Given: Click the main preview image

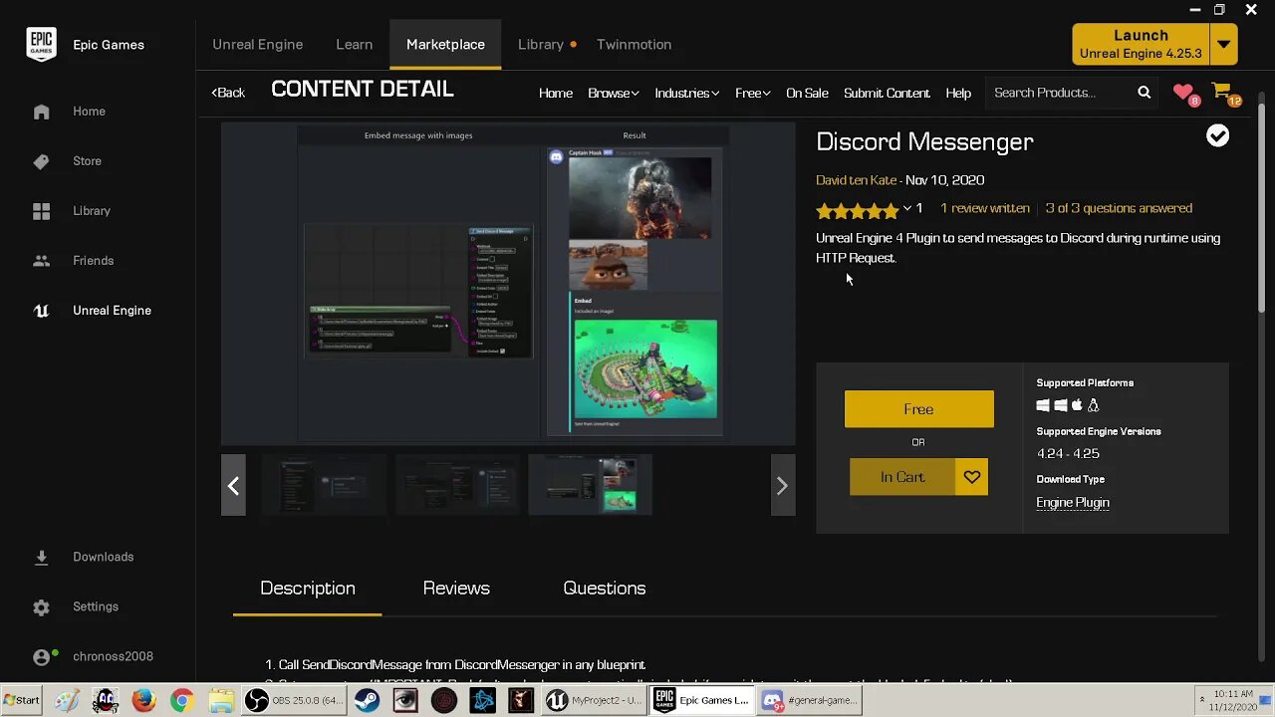Looking at the screenshot, I should (x=508, y=284).
